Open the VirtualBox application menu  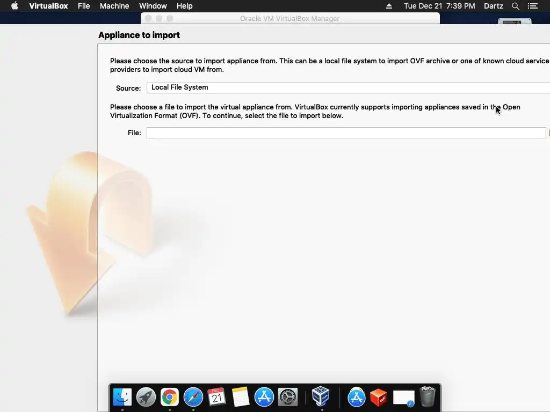pos(48,6)
